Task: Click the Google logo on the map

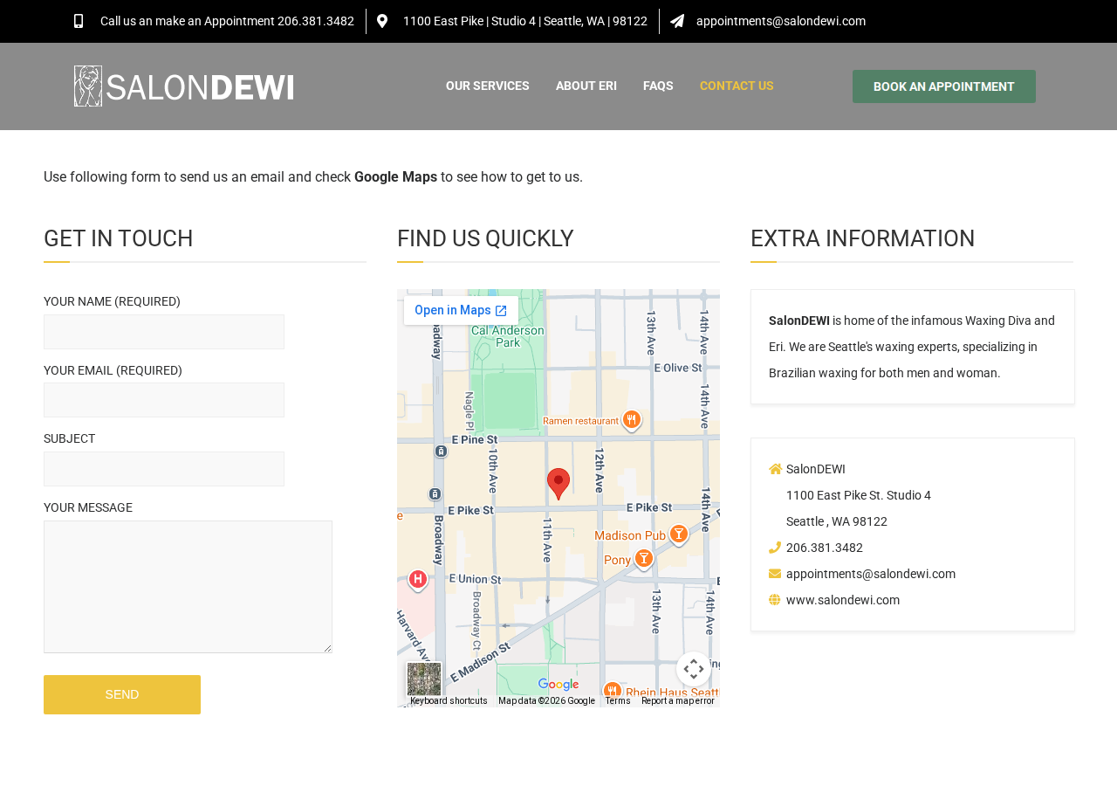Action: click(x=558, y=685)
